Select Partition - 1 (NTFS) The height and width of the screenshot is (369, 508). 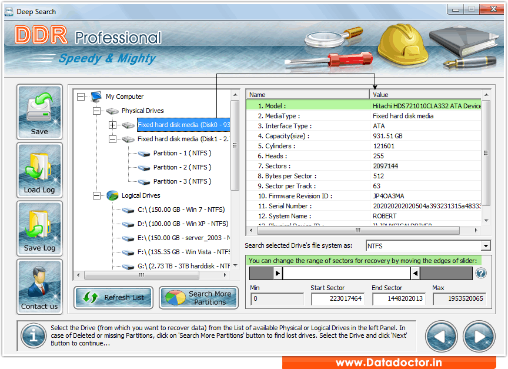click(182, 153)
